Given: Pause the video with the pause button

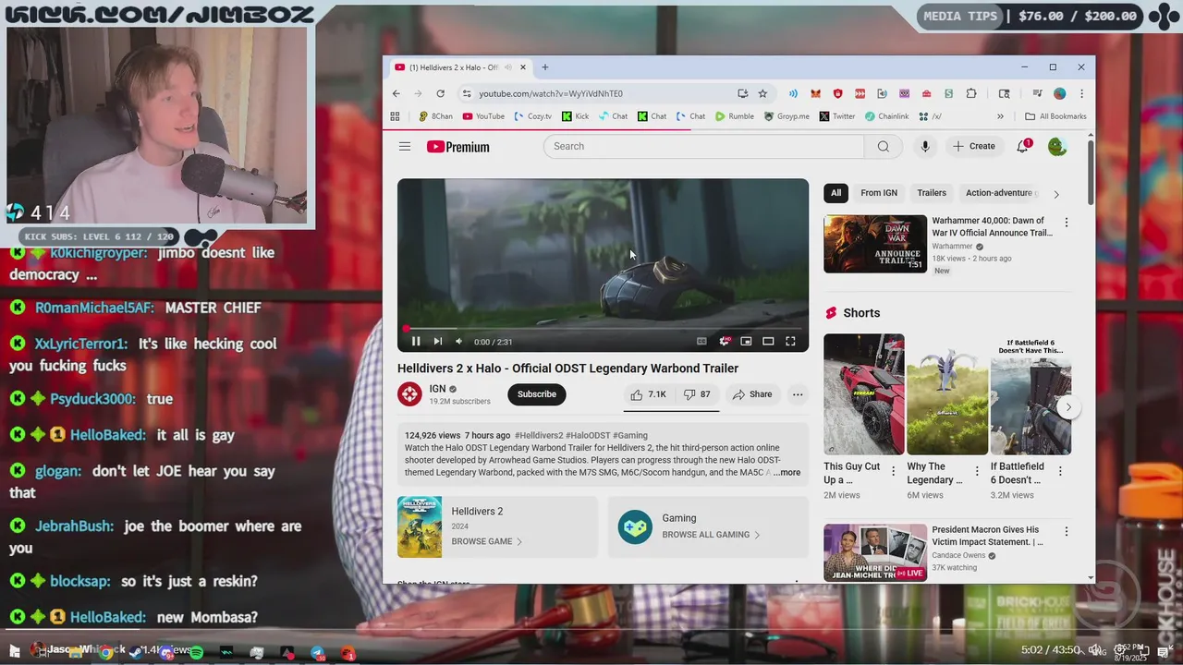Looking at the screenshot, I should click(416, 342).
